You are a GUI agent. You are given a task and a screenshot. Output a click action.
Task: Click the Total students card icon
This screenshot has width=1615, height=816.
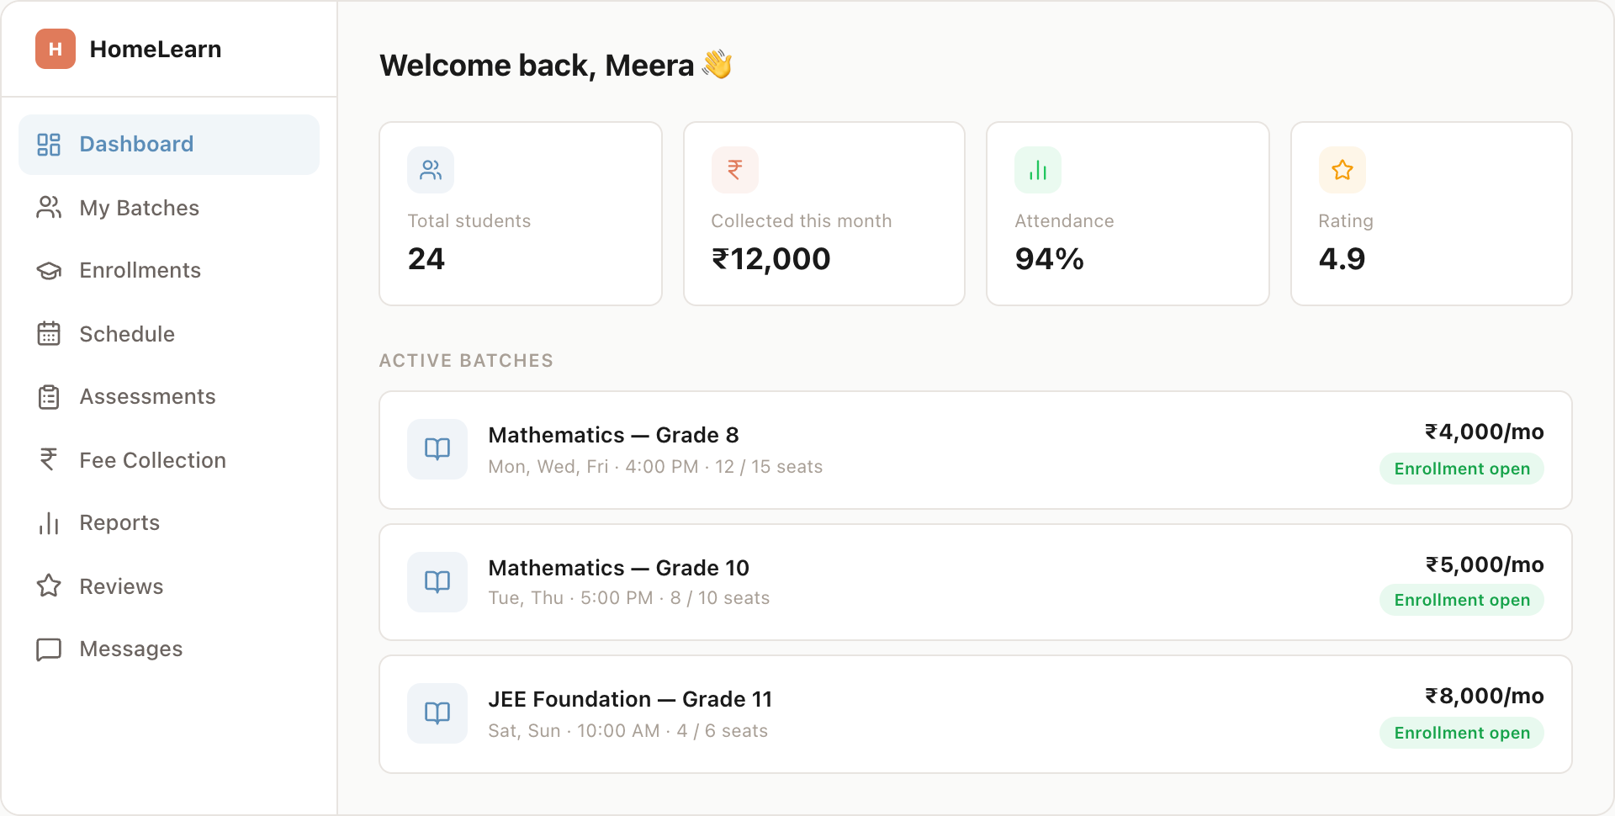(x=431, y=169)
